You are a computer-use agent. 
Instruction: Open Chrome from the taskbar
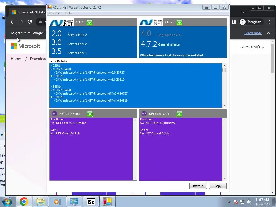coord(24,202)
